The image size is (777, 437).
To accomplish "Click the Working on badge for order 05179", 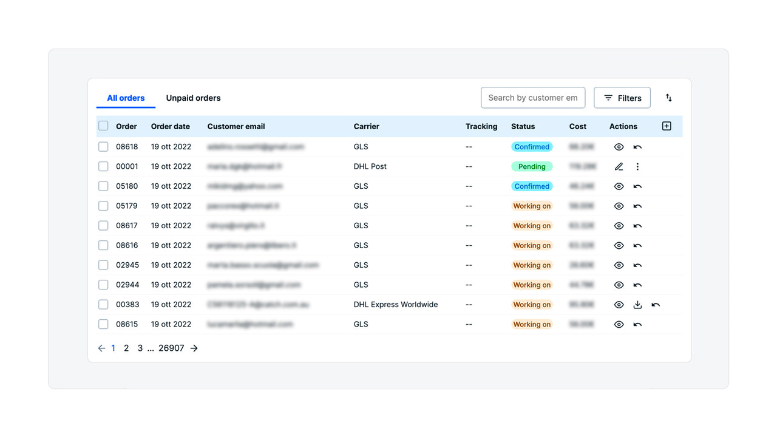I will click(532, 206).
